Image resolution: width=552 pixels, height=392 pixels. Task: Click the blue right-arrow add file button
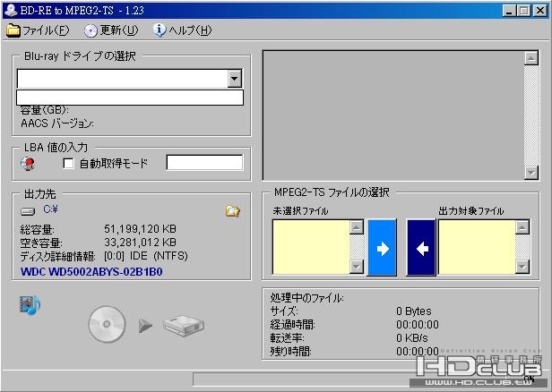382,247
